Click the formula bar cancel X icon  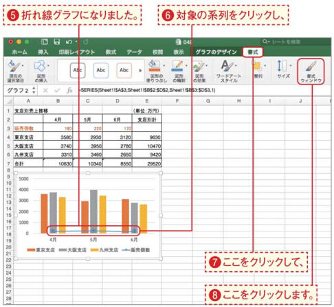(x=45, y=91)
